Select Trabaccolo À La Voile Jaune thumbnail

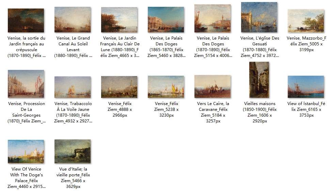pyautogui.click(x=73, y=87)
